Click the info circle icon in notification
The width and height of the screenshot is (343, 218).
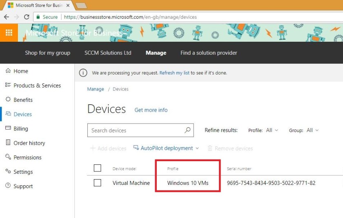[x=83, y=73]
